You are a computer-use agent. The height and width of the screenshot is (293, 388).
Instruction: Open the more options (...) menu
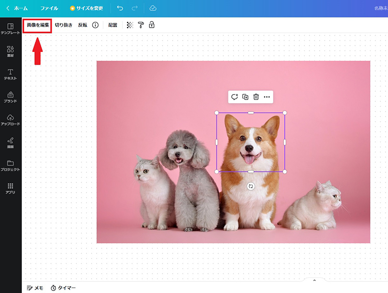click(266, 97)
